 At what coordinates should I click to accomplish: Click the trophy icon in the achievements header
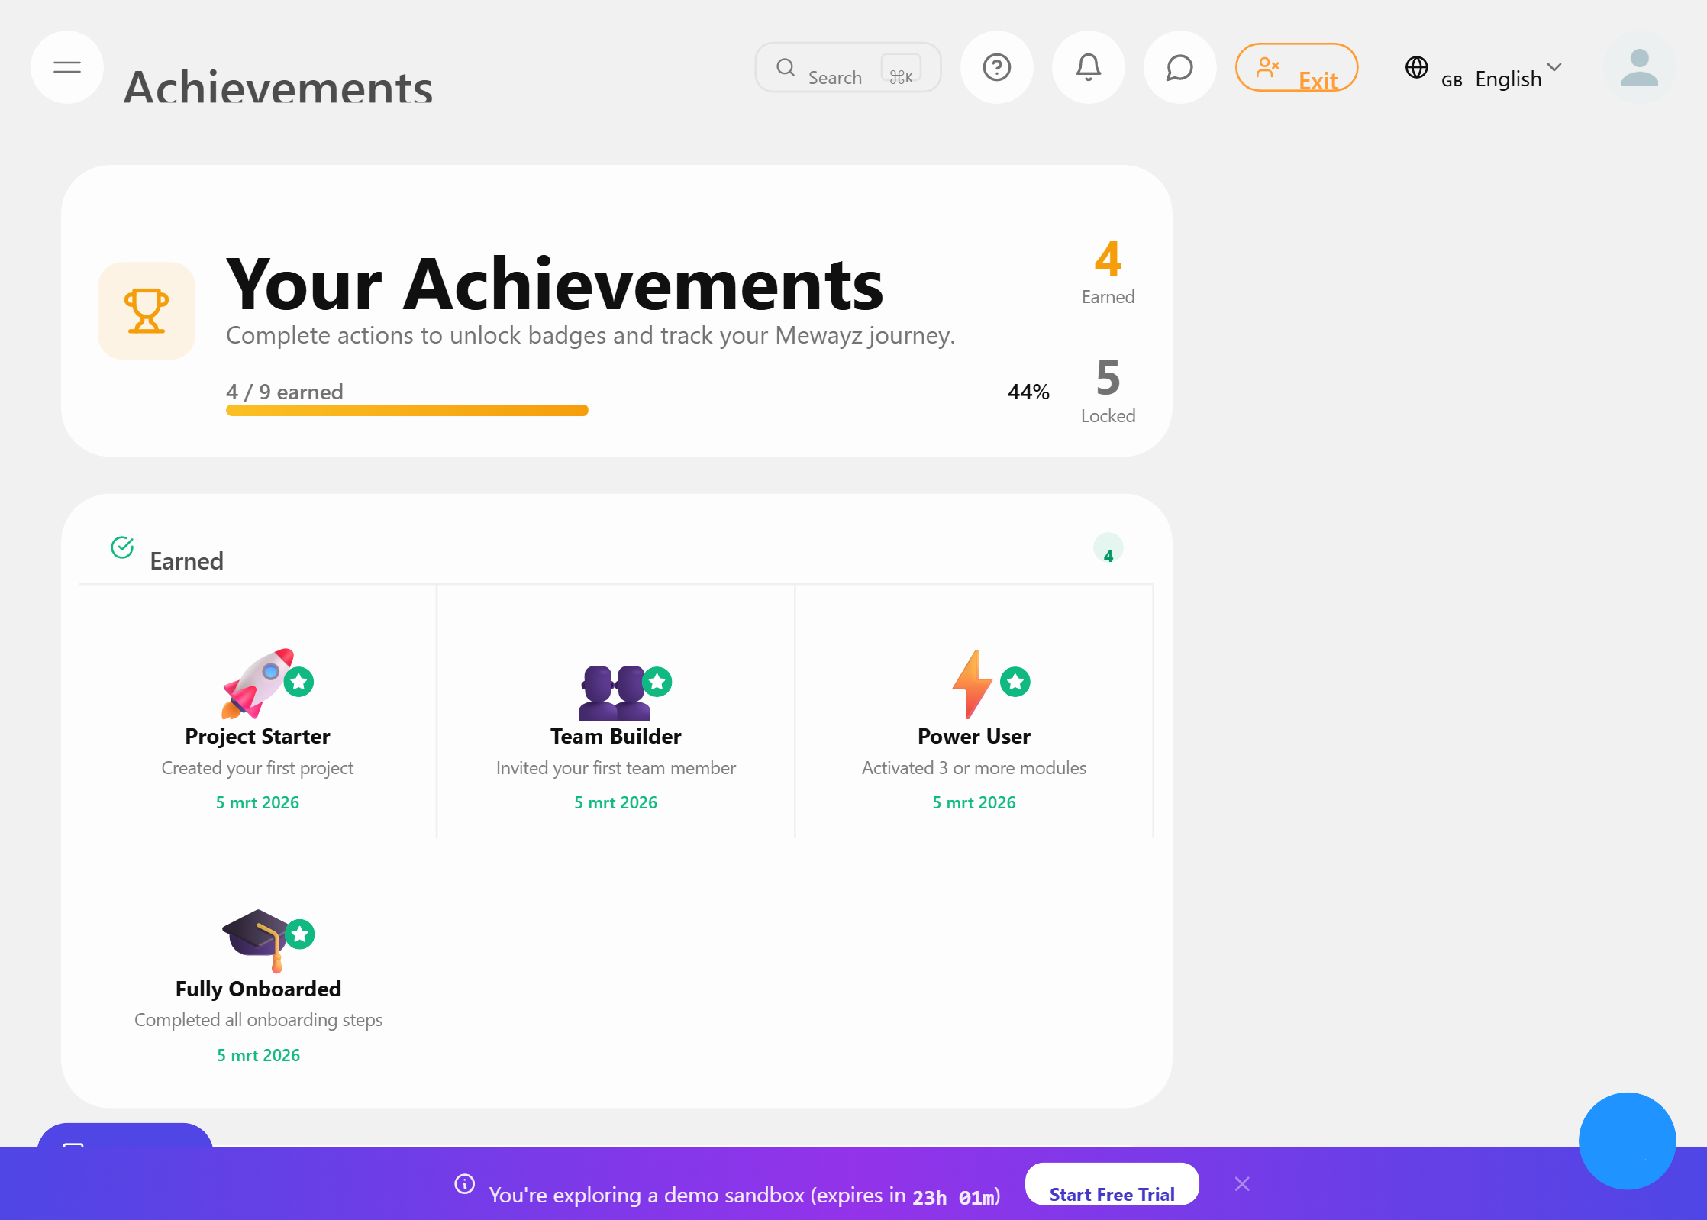(x=147, y=311)
